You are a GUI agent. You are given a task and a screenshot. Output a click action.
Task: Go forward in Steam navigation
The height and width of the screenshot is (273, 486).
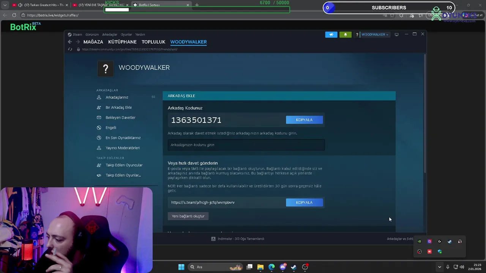click(x=78, y=42)
